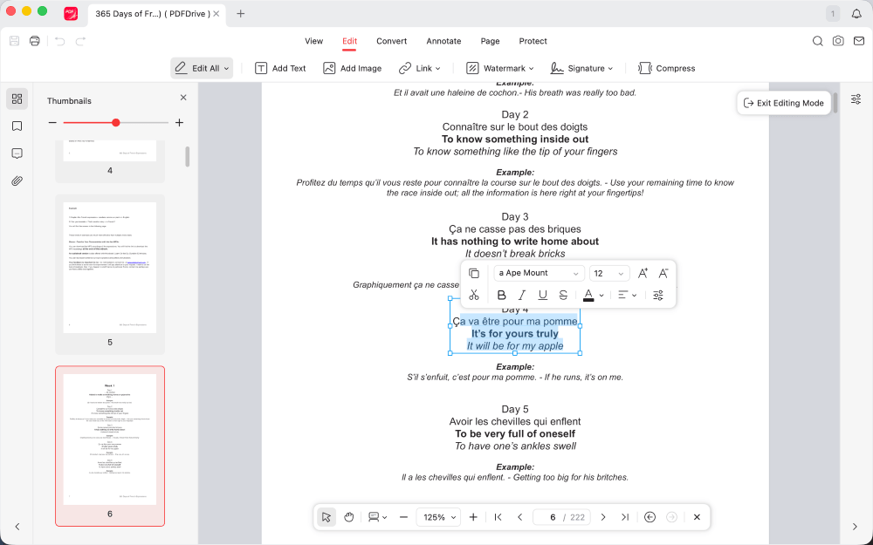Open the Annotations panel in the sidebar
This screenshot has width=873, height=545.
click(x=17, y=153)
